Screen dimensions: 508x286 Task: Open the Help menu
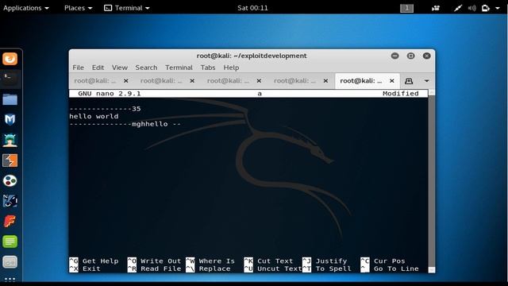(231, 68)
